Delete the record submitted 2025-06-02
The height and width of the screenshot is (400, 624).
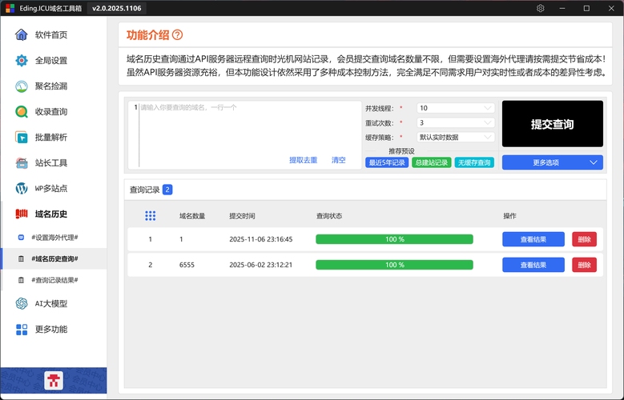584,265
